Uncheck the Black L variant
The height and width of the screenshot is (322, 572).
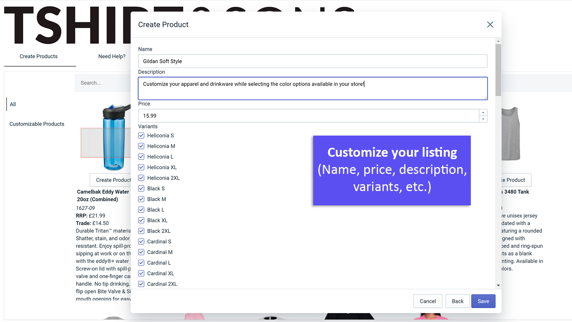pos(141,210)
